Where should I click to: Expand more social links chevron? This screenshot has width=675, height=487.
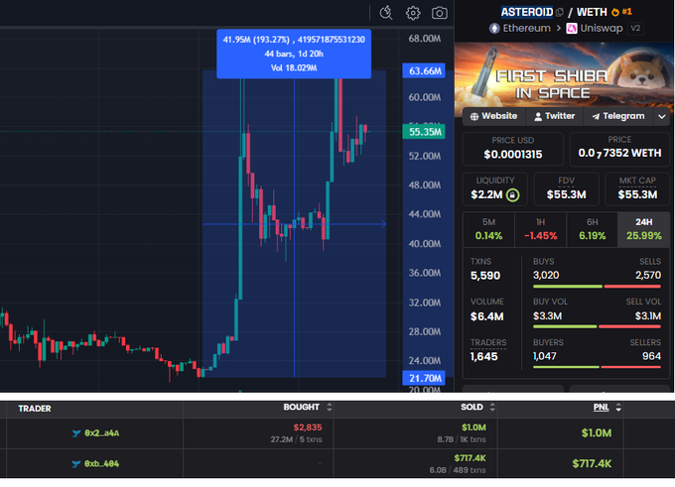(662, 117)
